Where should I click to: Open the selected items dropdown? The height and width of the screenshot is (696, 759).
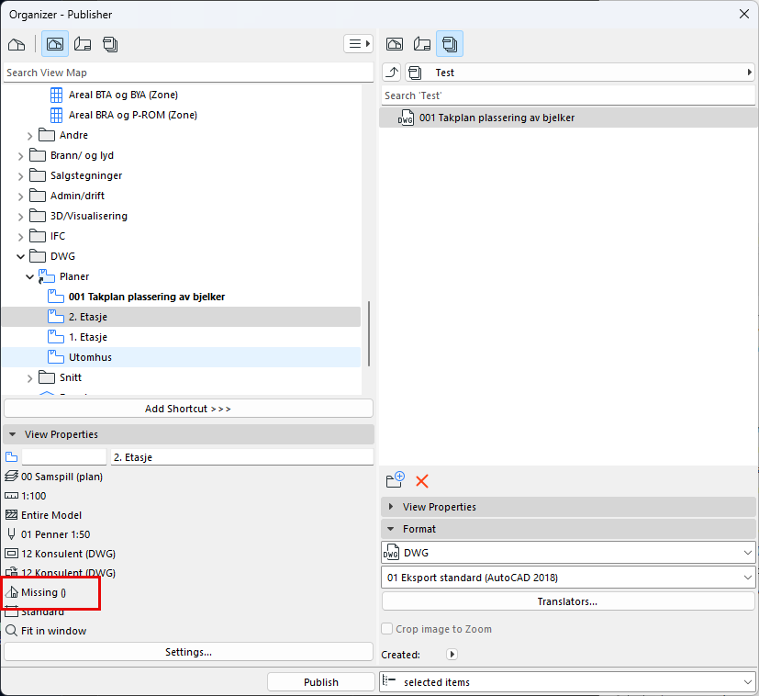(567, 682)
